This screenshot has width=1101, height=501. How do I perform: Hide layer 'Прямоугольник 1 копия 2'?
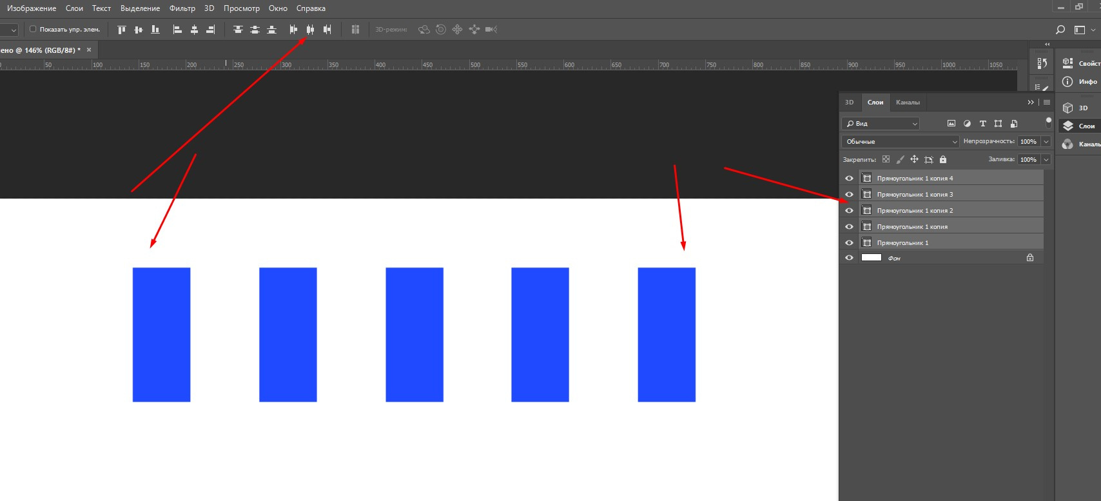(849, 211)
